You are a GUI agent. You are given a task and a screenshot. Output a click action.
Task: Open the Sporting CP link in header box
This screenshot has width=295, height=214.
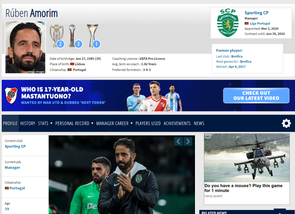pyautogui.click(x=256, y=13)
